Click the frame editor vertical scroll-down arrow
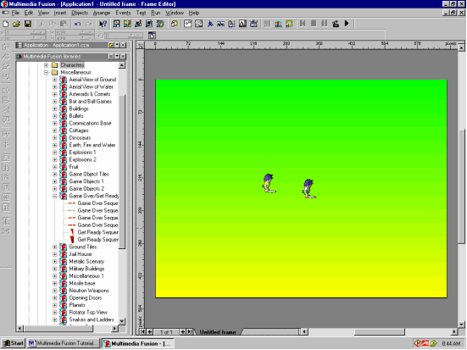The image size is (467, 350). [462, 325]
